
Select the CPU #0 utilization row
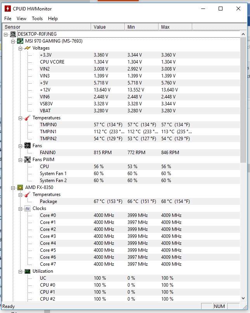(x=140, y=285)
